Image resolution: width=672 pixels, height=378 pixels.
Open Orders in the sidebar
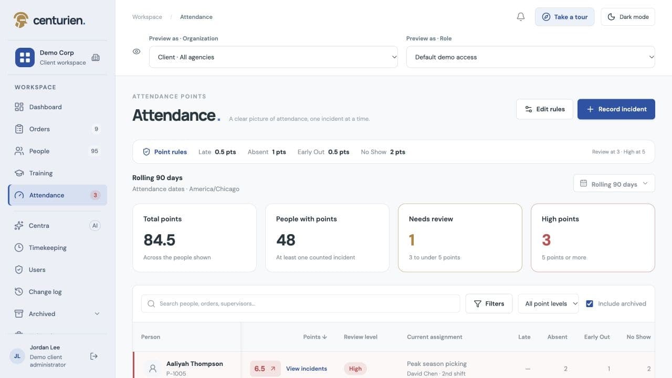click(58, 129)
